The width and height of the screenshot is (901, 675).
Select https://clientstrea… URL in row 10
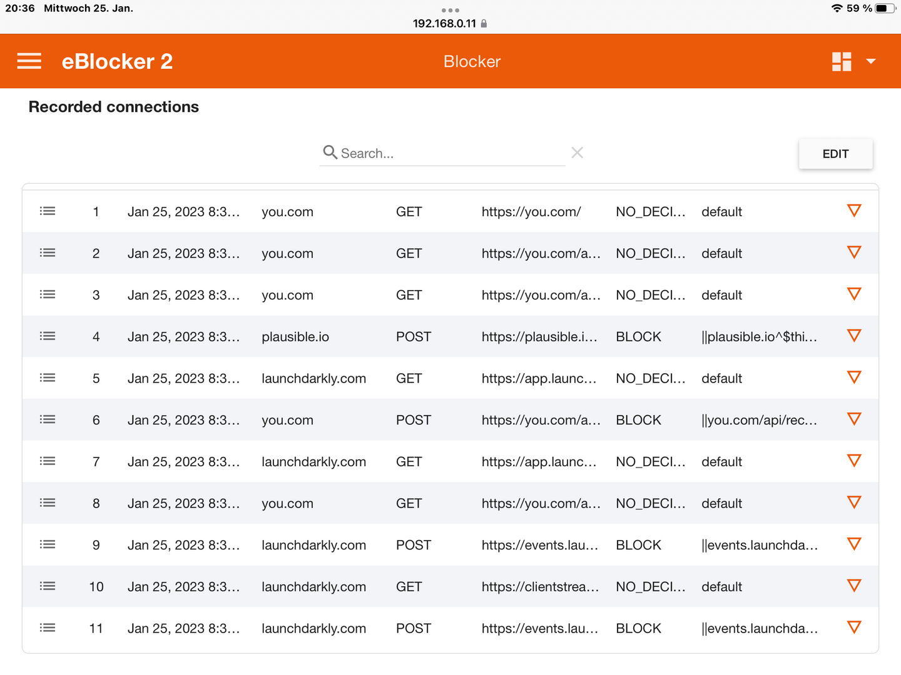[541, 587]
